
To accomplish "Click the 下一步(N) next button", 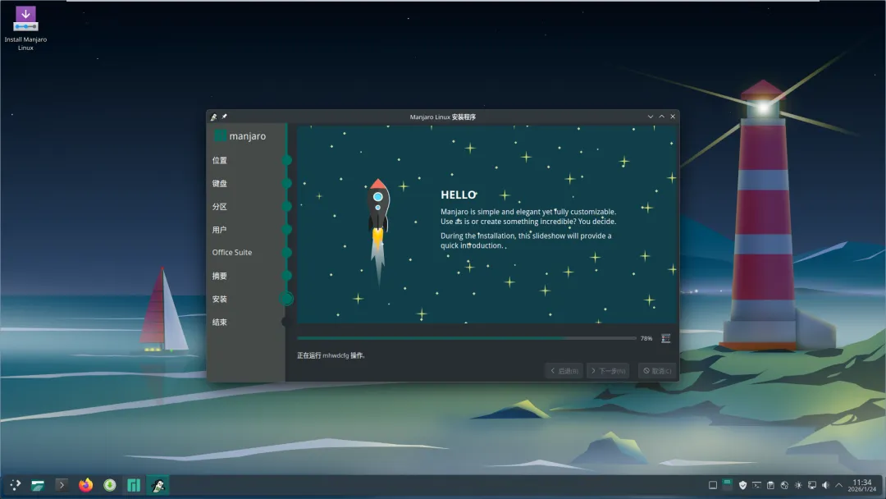I will (608, 371).
